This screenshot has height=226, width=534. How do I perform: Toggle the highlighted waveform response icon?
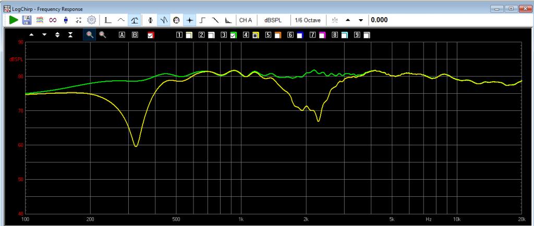pyautogui.click(x=164, y=20)
